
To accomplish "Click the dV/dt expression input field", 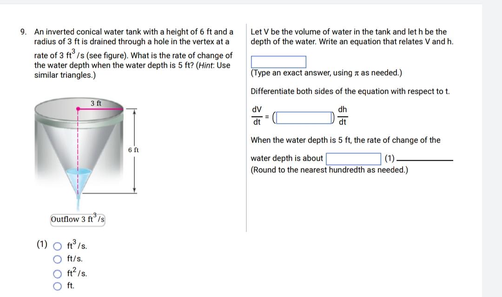I will pyautogui.click(x=303, y=117).
